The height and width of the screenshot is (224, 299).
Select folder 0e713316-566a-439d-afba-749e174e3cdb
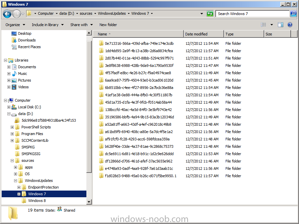[139, 43]
